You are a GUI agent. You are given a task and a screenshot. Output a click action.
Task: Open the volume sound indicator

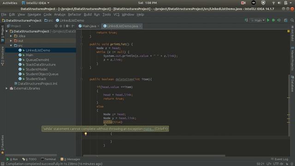[x=279, y=3]
